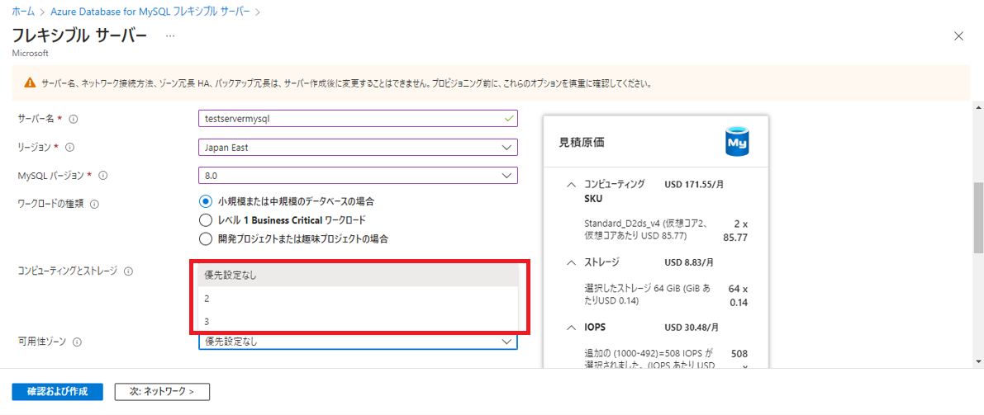984x415 pixels.
Task: Click info icon beside リージョン label
Action: pos(70,148)
